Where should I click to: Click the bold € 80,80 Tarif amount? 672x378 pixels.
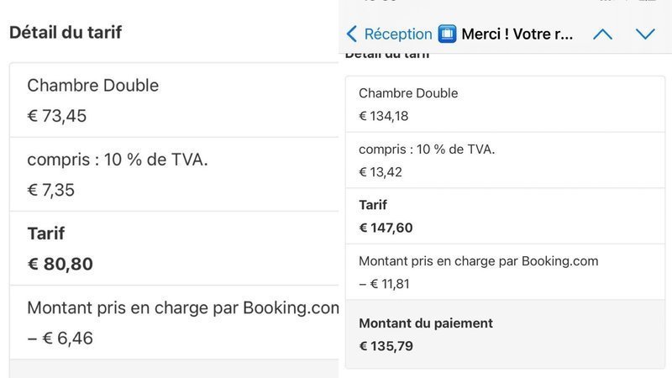point(60,264)
